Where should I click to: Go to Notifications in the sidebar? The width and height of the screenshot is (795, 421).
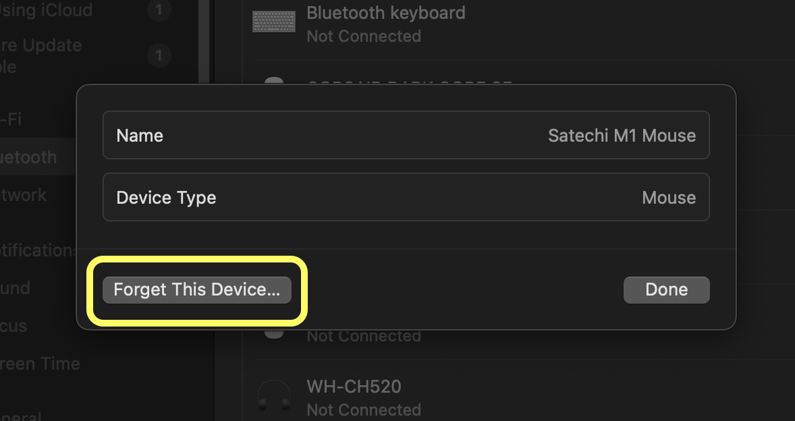pyautogui.click(x=38, y=250)
